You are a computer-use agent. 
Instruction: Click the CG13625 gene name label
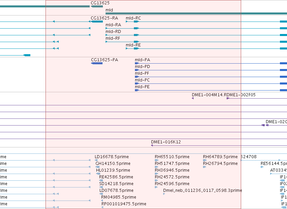pos(100,3)
